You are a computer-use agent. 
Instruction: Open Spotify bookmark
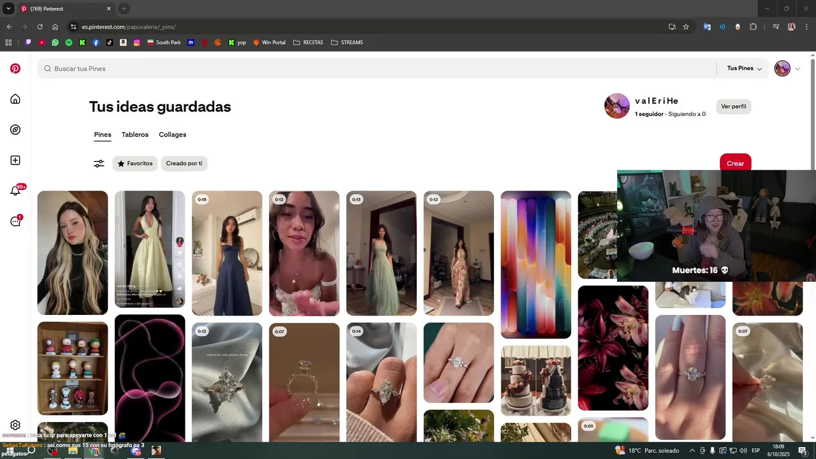point(69,43)
